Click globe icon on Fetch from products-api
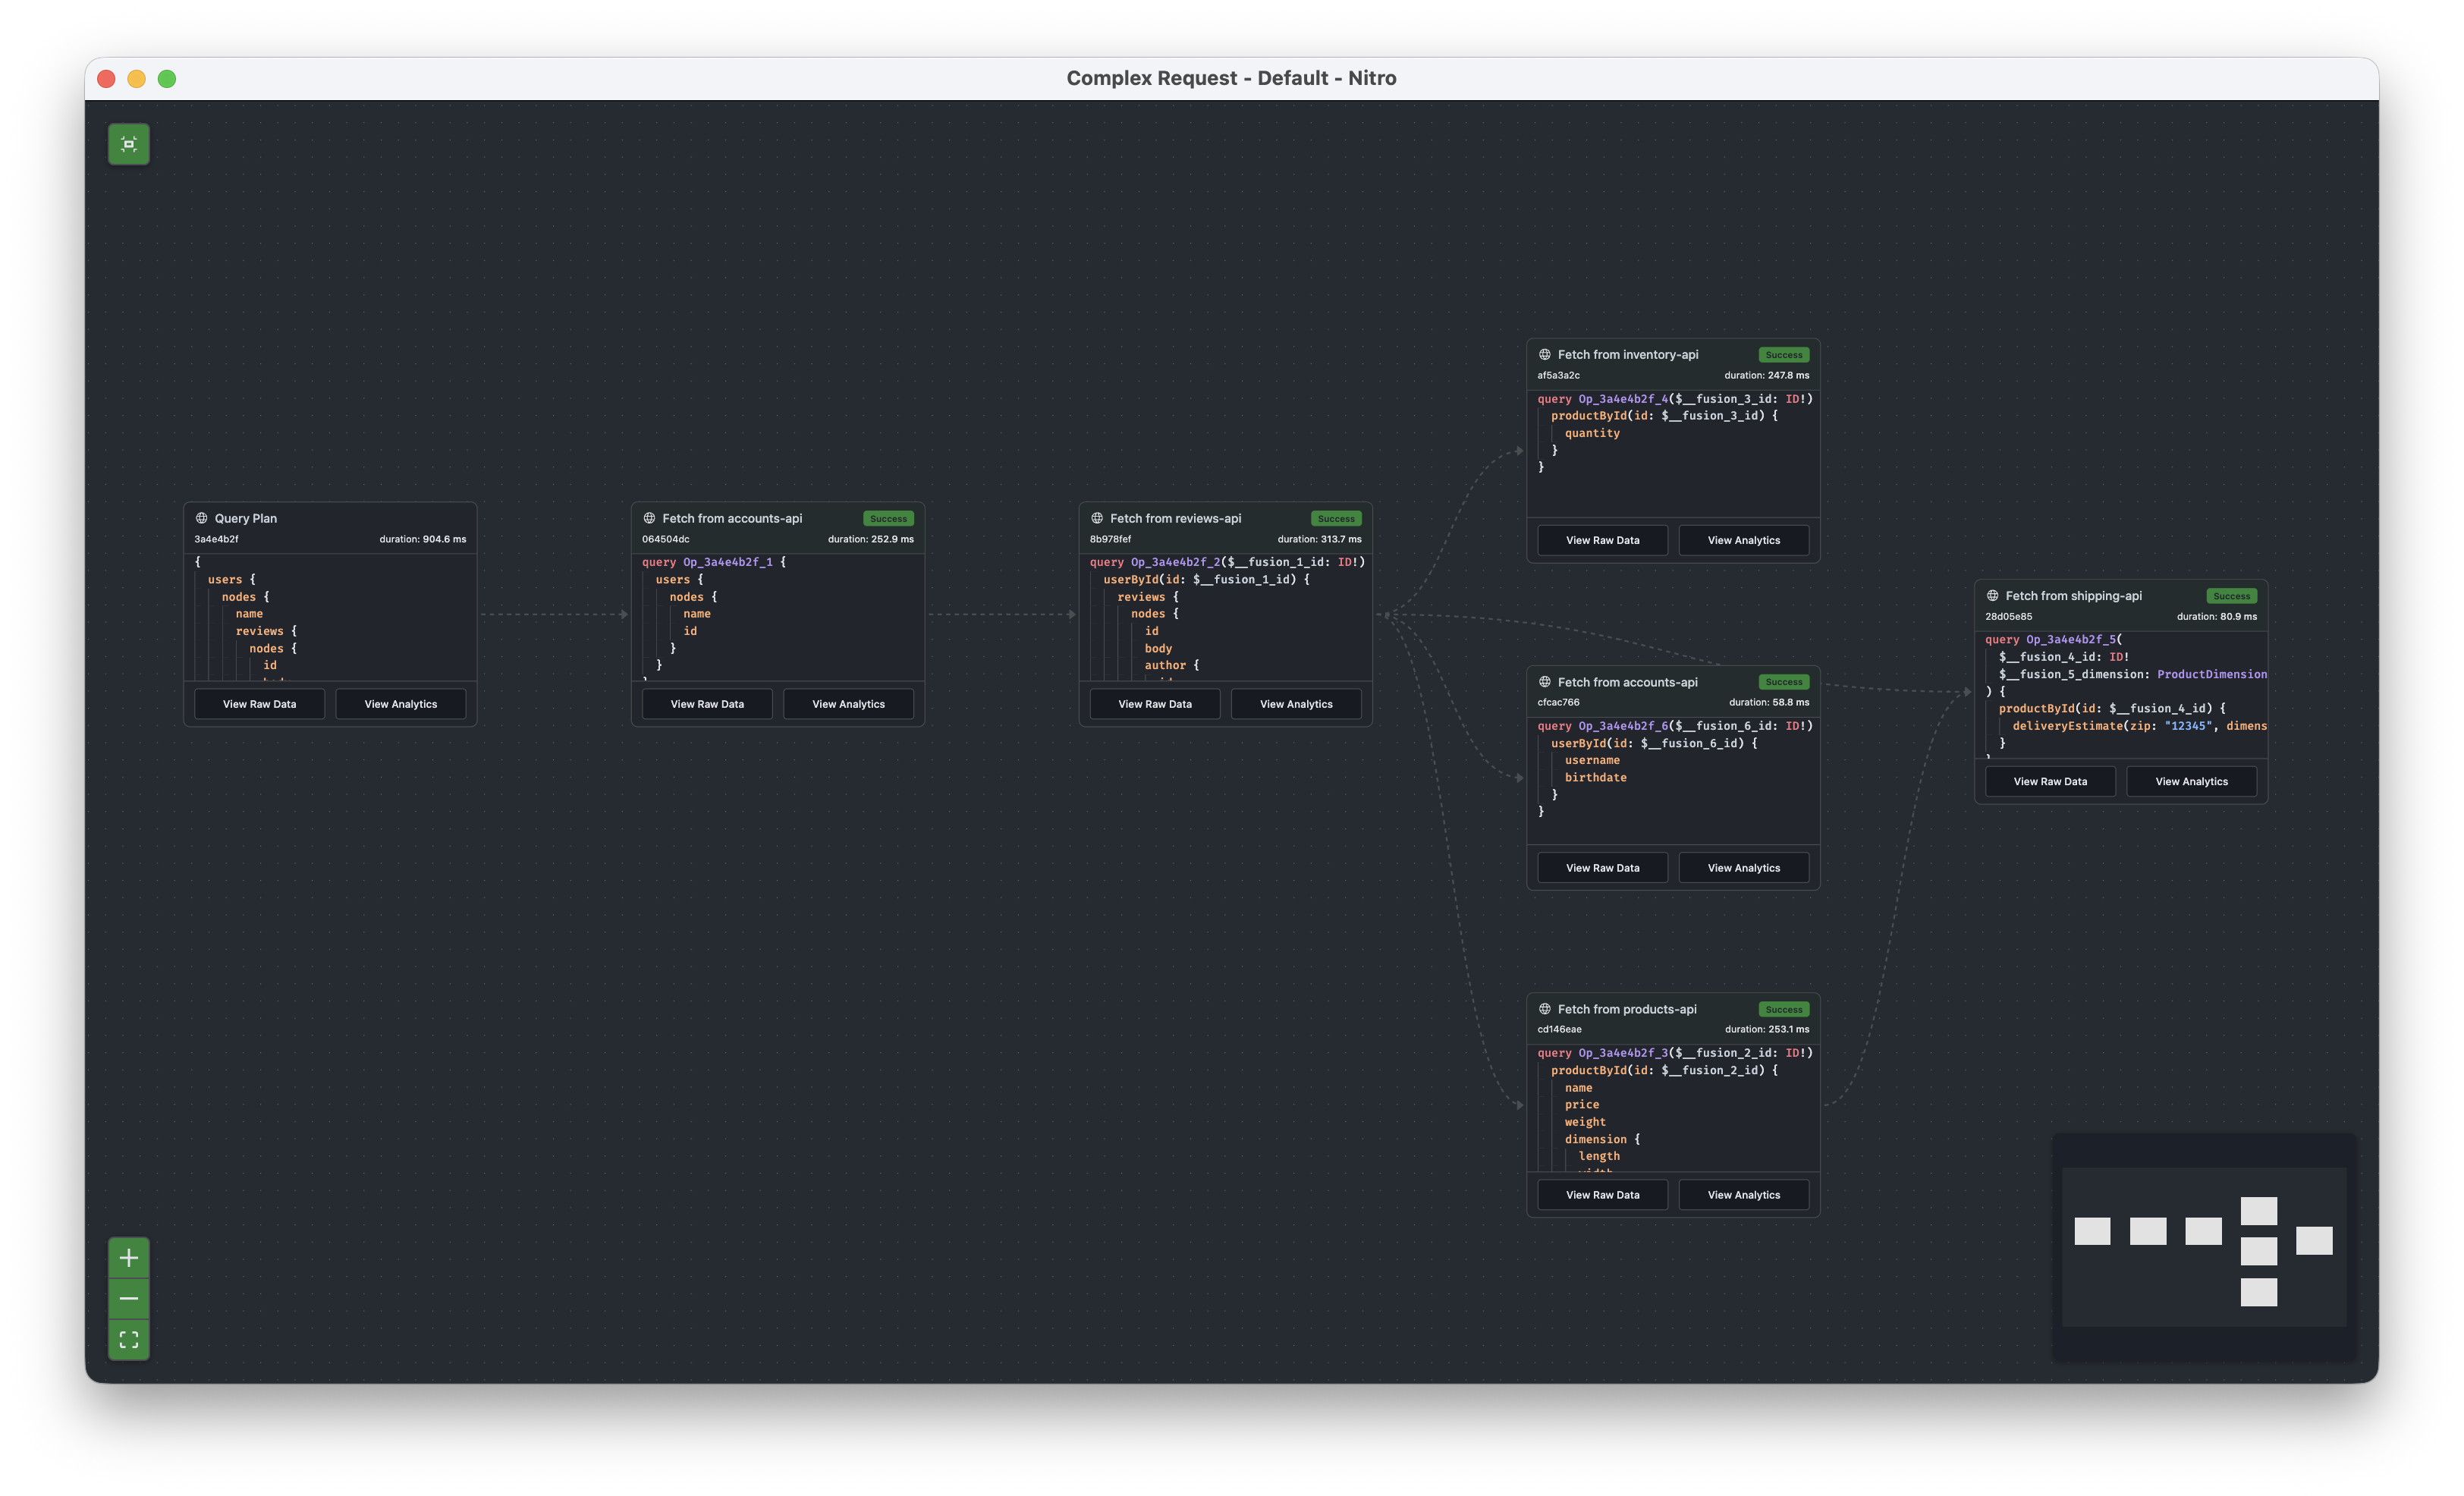2464x1496 pixels. tap(1545, 1009)
